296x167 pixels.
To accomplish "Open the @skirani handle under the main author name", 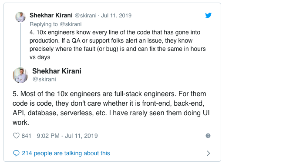I will coord(44,79).
